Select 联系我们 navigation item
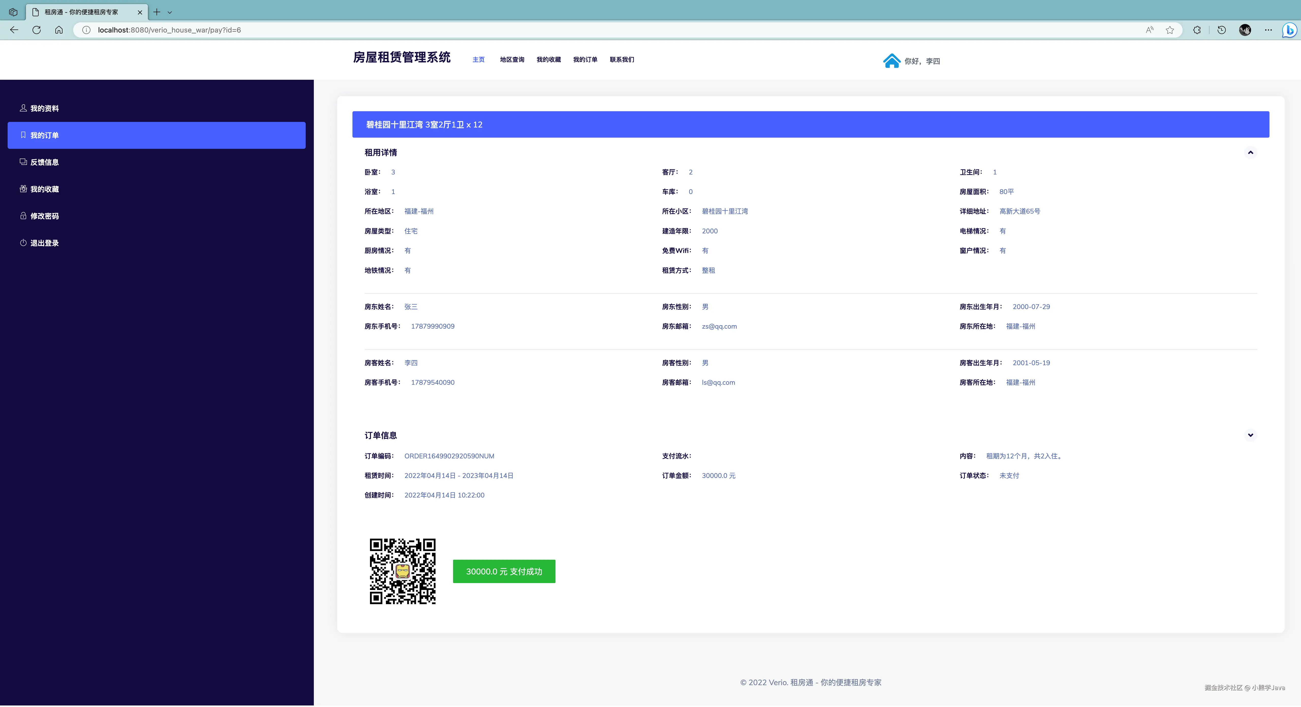Image resolution: width=1301 pixels, height=707 pixels. [622, 59]
